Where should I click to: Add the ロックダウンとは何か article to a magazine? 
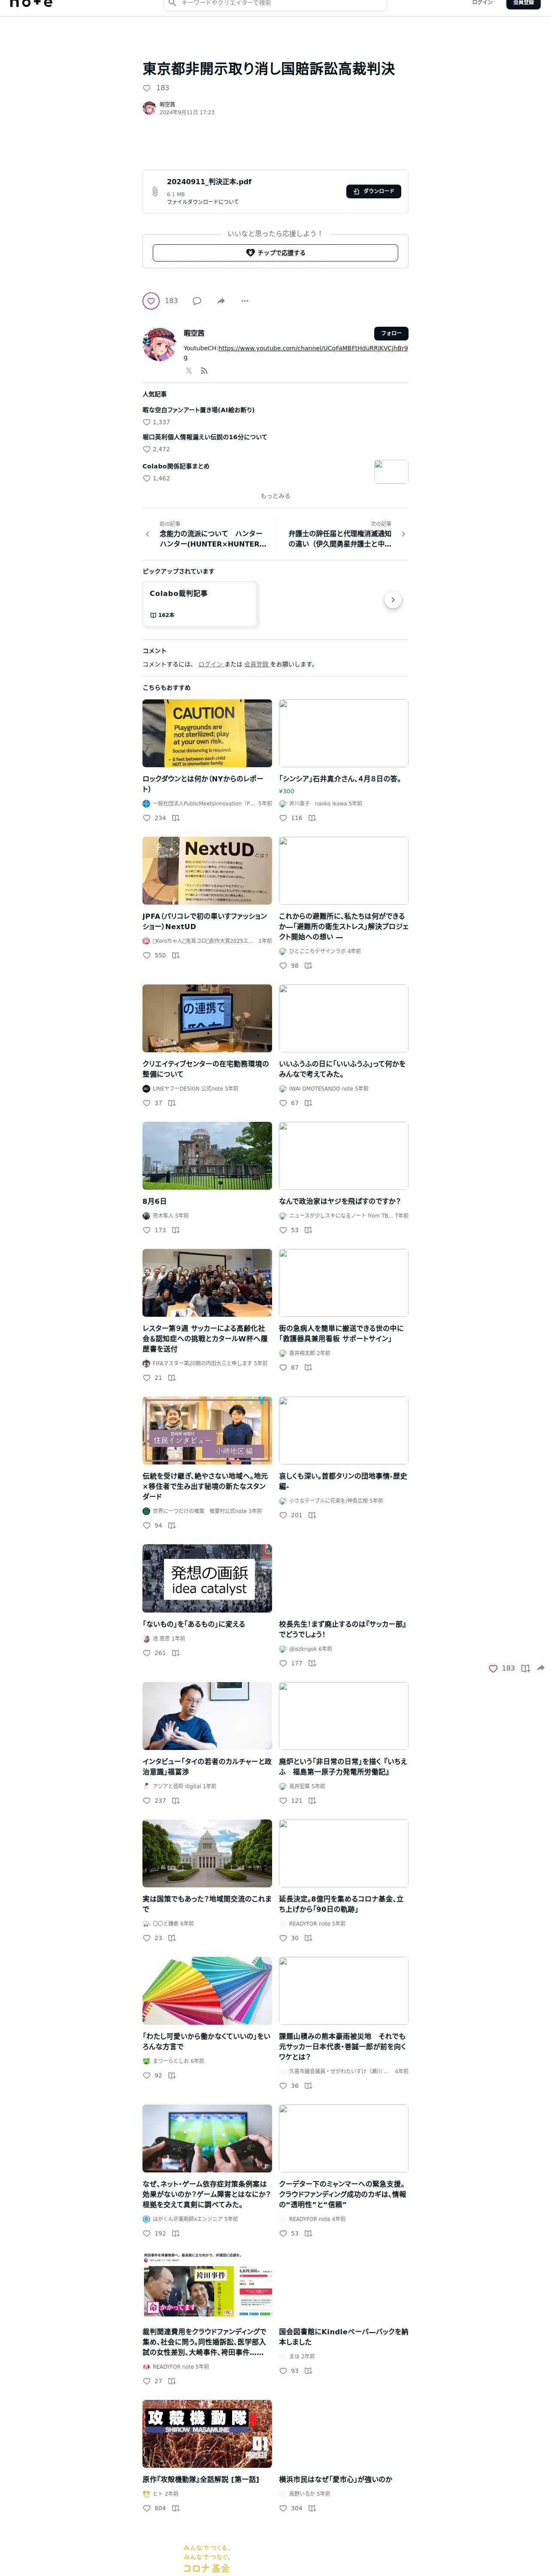176,818
